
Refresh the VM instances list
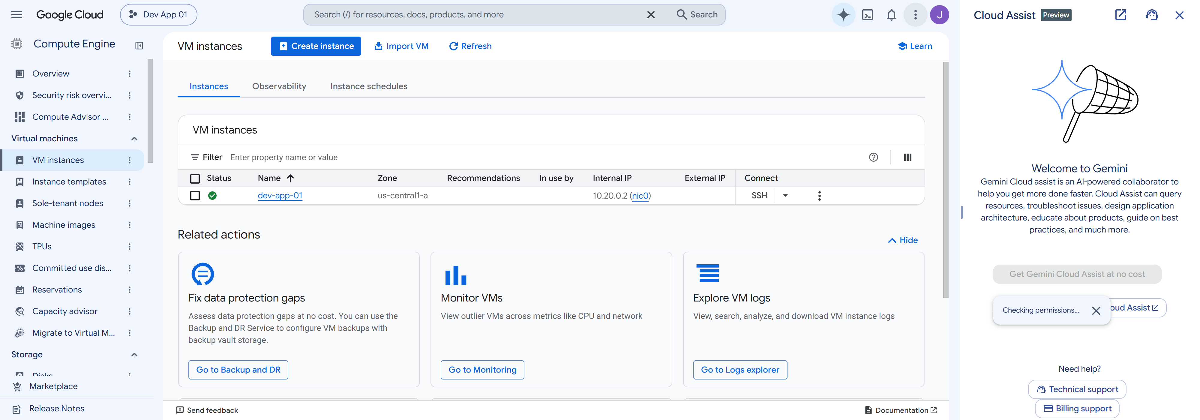(470, 46)
